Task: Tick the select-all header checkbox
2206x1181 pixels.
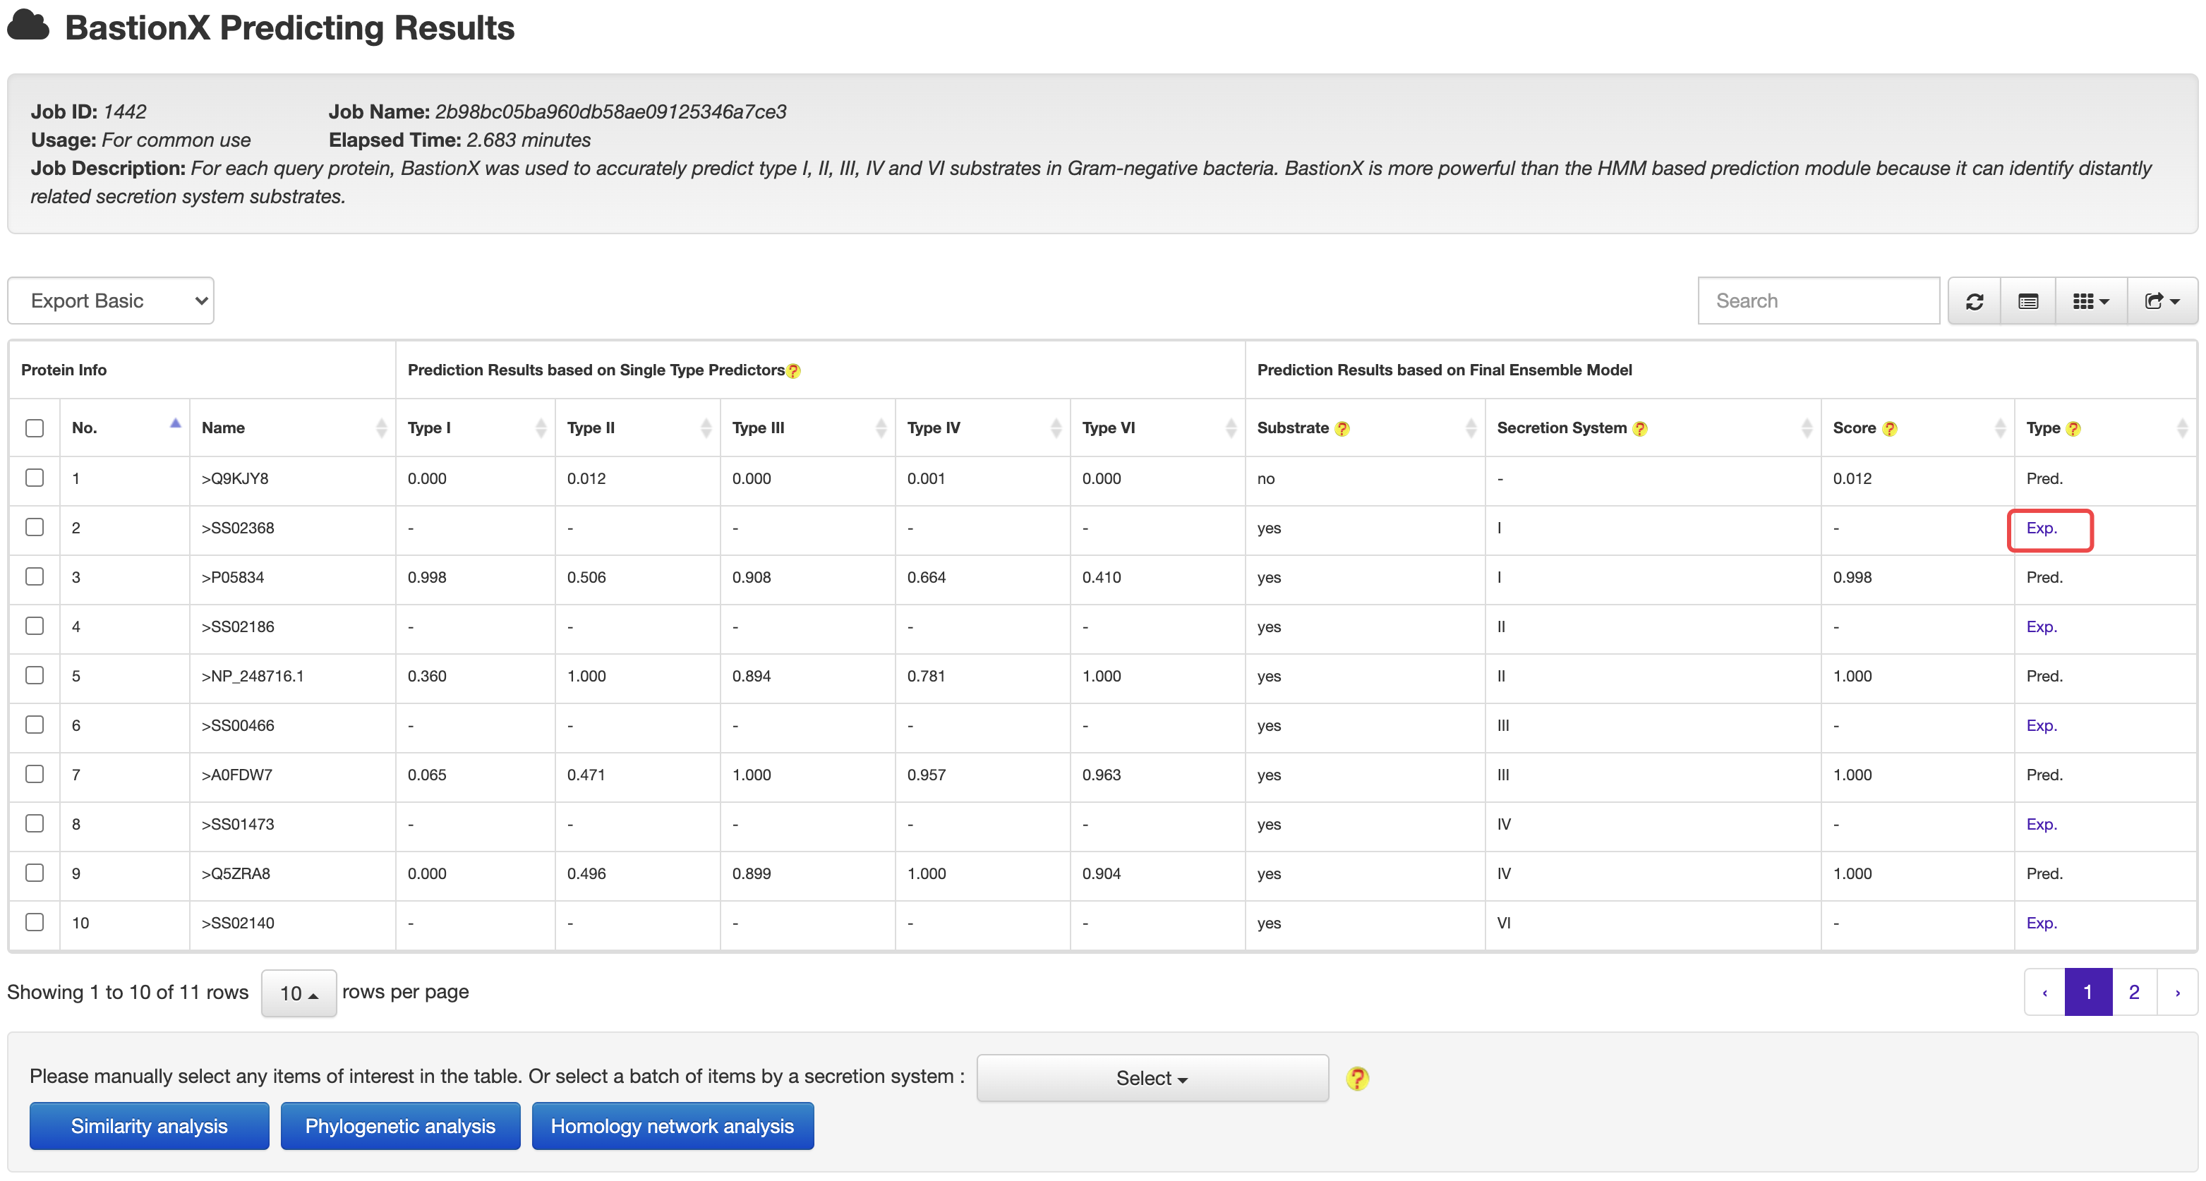Action: pyautogui.click(x=35, y=428)
